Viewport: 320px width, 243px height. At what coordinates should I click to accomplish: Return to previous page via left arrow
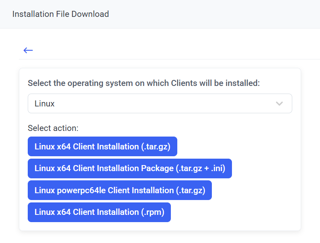pyautogui.click(x=28, y=50)
